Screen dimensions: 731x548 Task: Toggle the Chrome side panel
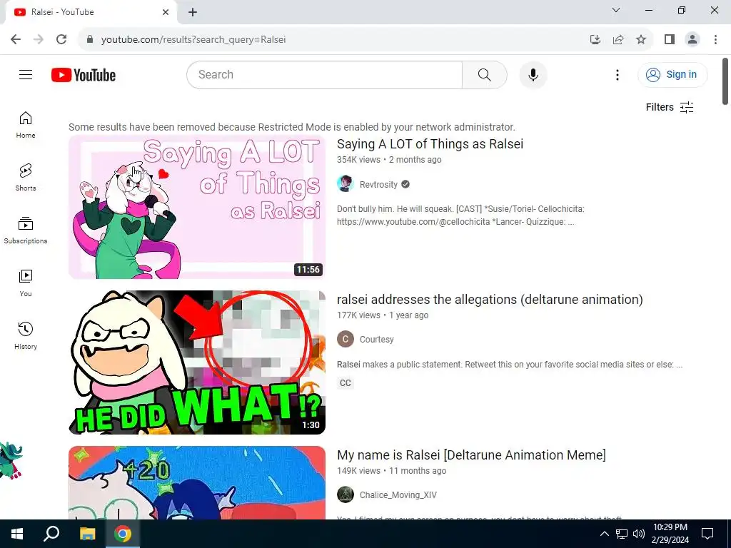coord(670,40)
